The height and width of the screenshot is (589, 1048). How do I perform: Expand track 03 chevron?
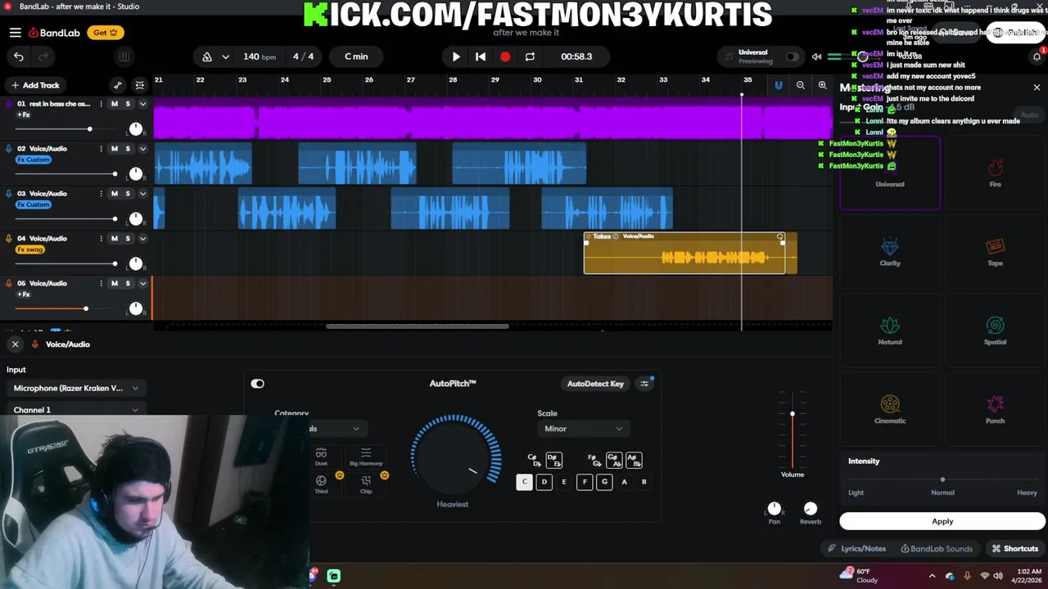coord(142,194)
